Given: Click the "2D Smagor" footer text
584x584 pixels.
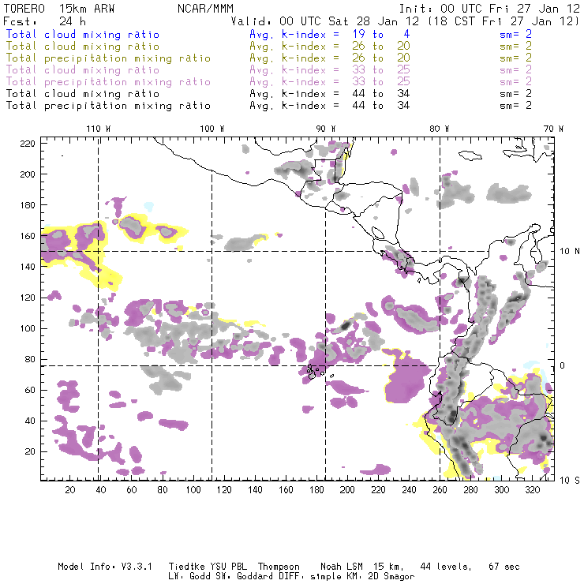Looking at the screenshot, I should pyautogui.click(x=391, y=577).
